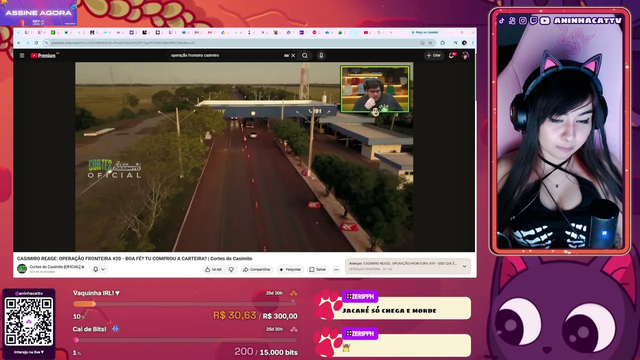The image size is (640, 360).
Task: Click the Salvar save button
Action: tap(317, 269)
